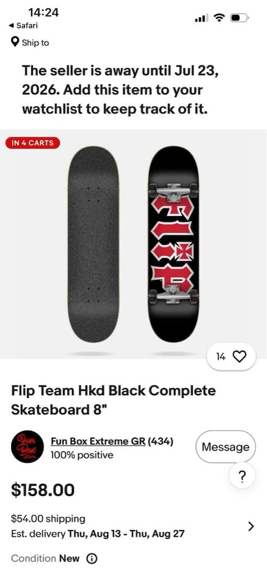
Task: Message the seller
Action: 225,447
